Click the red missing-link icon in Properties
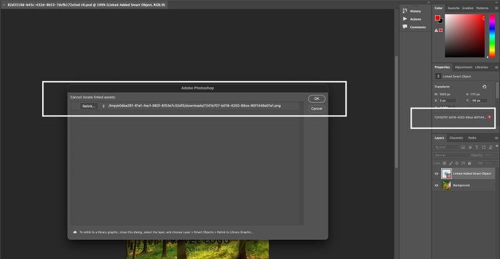The height and width of the screenshot is (259, 500). [x=489, y=117]
